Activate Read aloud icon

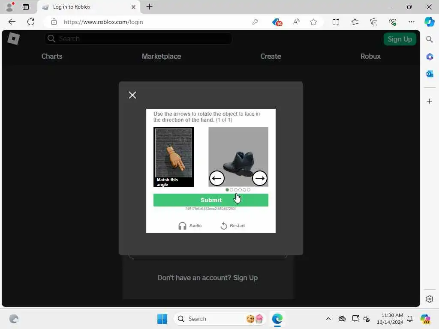296,22
